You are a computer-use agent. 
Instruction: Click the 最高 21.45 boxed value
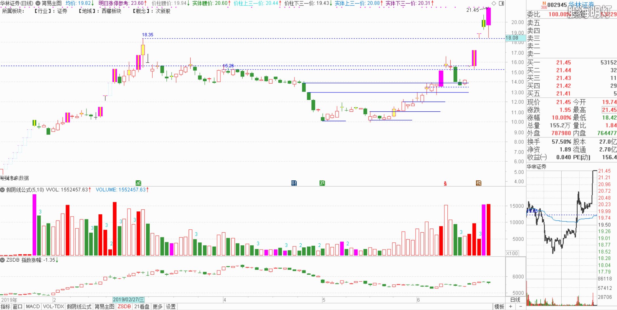(609, 110)
